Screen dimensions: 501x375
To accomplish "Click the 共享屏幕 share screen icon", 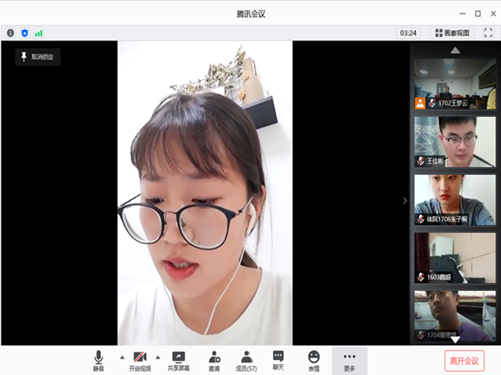I will tap(178, 357).
